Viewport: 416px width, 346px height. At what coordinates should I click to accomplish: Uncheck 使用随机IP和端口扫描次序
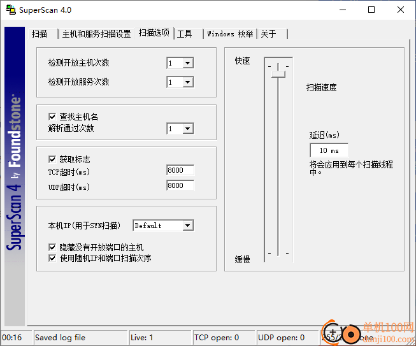pyautogui.click(x=52, y=258)
